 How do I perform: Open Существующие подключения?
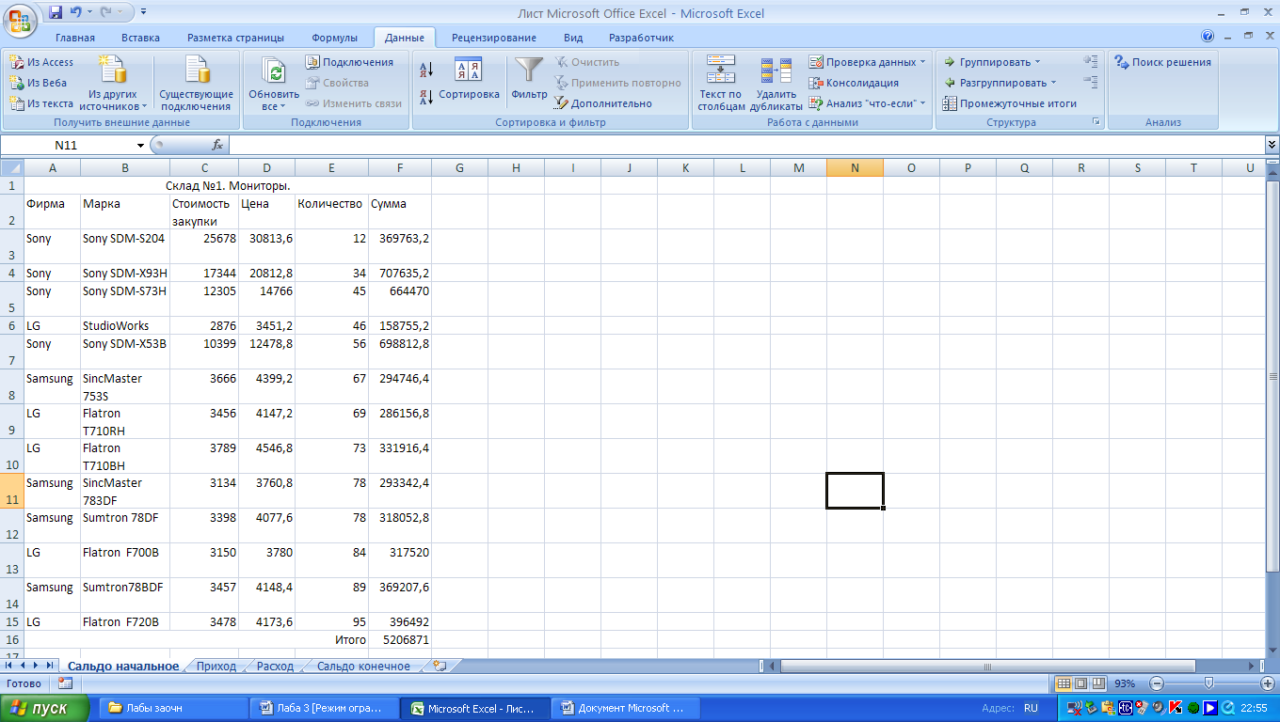click(196, 84)
